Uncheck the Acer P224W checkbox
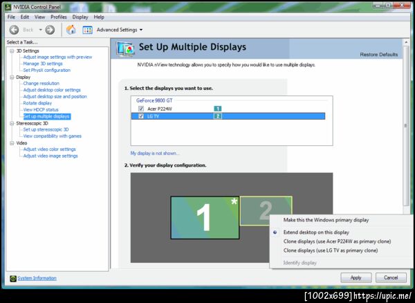415x303 pixels. [141, 109]
